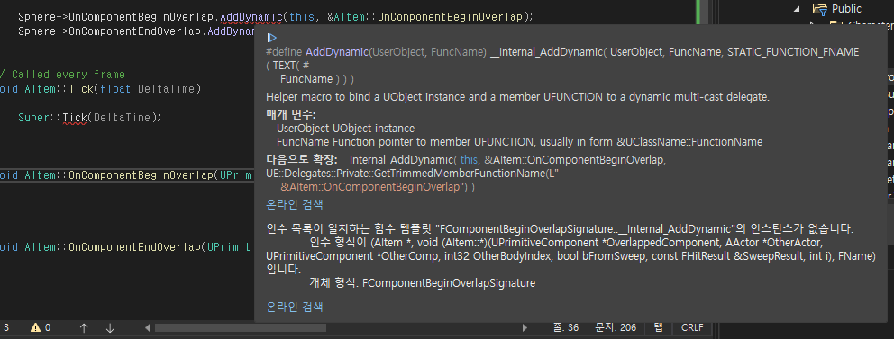Click the 탭 indentation setting in status bar
Image resolution: width=894 pixels, height=339 pixels.
pos(659,327)
